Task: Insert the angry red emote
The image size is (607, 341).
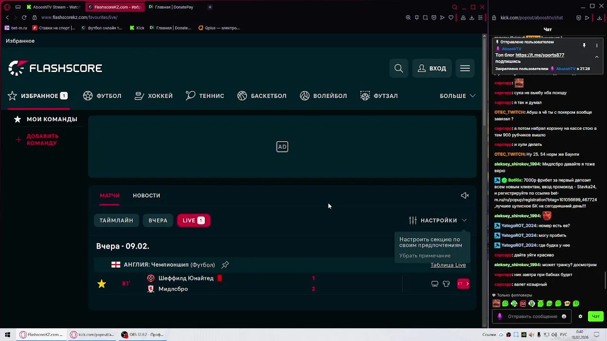Action: 523,304
